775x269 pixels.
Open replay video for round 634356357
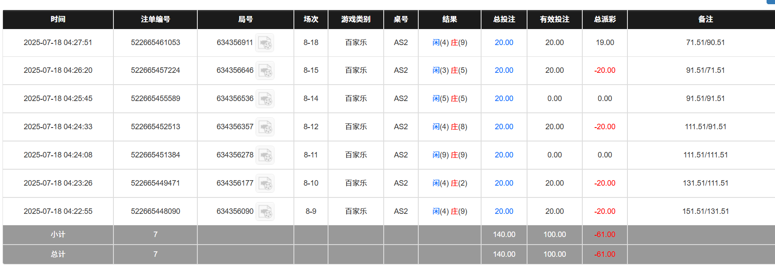(x=265, y=127)
